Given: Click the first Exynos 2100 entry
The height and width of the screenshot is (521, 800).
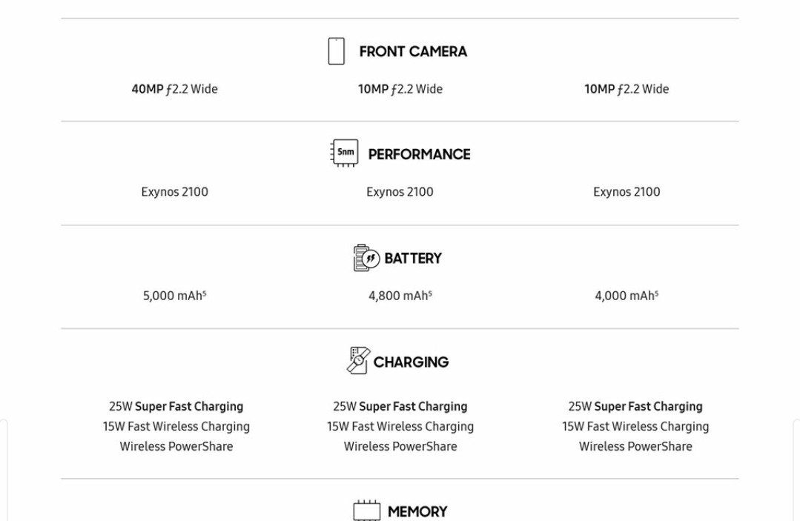Looking at the screenshot, I should (x=174, y=192).
